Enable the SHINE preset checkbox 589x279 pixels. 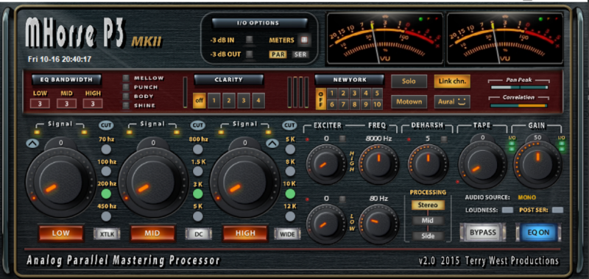pyautogui.click(x=126, y=105)
